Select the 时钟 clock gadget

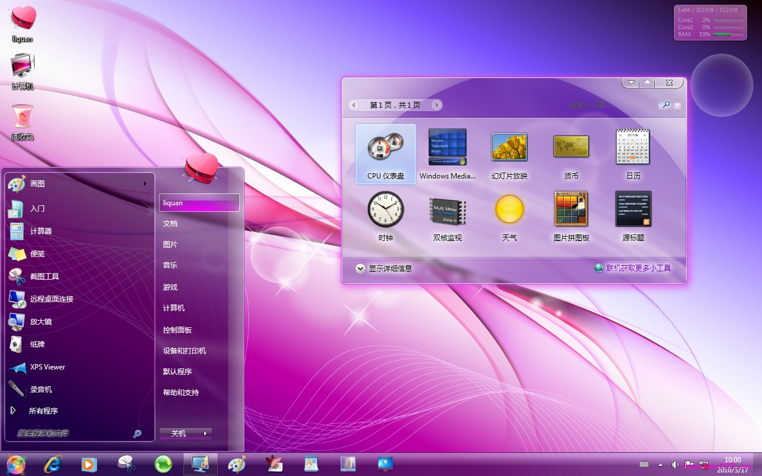pos(386,216)
